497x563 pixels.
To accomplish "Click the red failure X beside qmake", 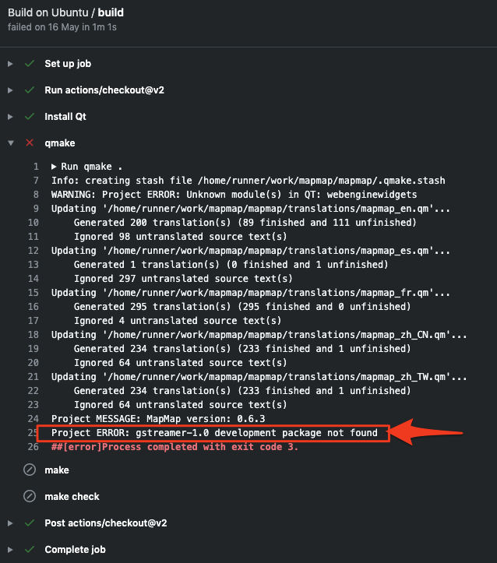I will (30, 143).
